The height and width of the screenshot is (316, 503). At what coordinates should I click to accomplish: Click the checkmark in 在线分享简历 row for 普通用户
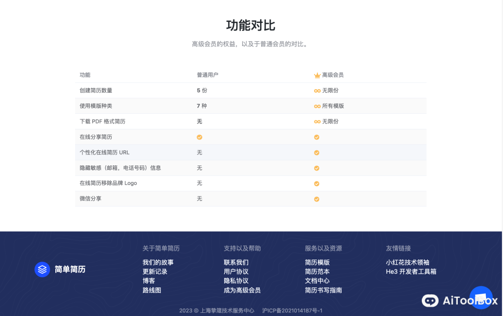(199, 137)
